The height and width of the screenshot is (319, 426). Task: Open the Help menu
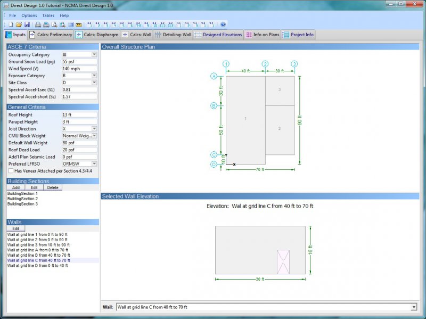tap(64, 15)
